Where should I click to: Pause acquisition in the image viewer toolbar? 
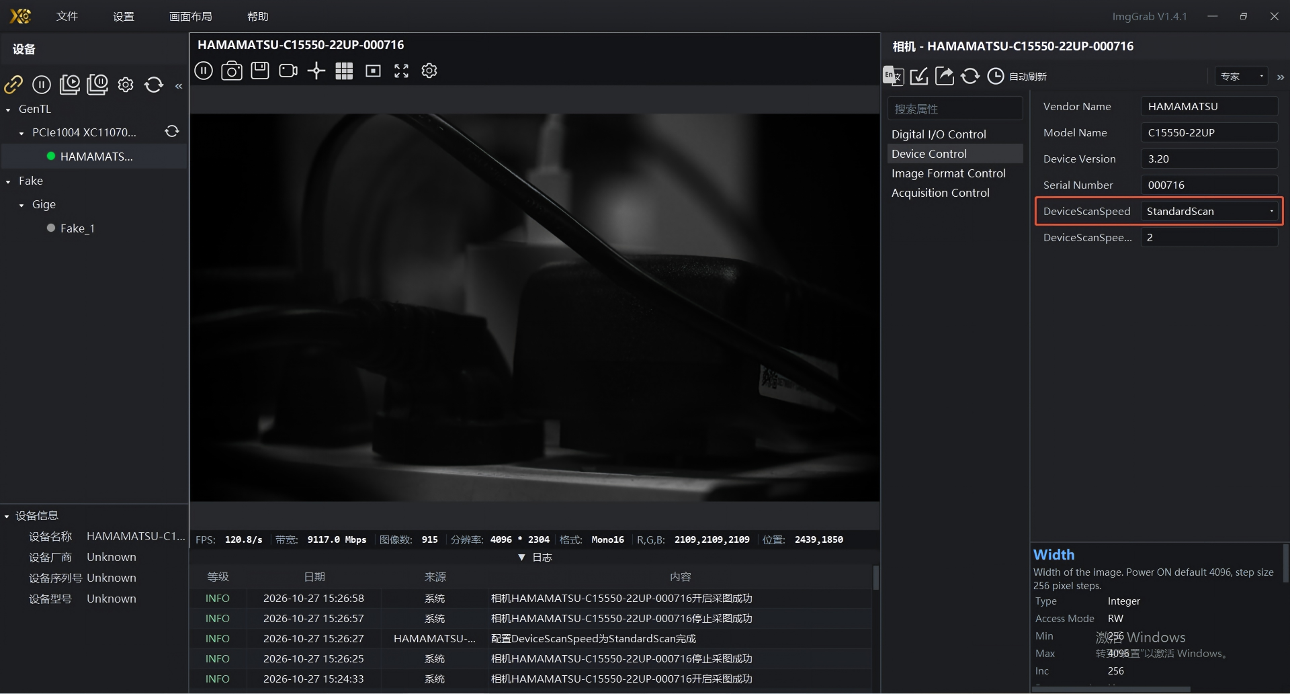204,71
